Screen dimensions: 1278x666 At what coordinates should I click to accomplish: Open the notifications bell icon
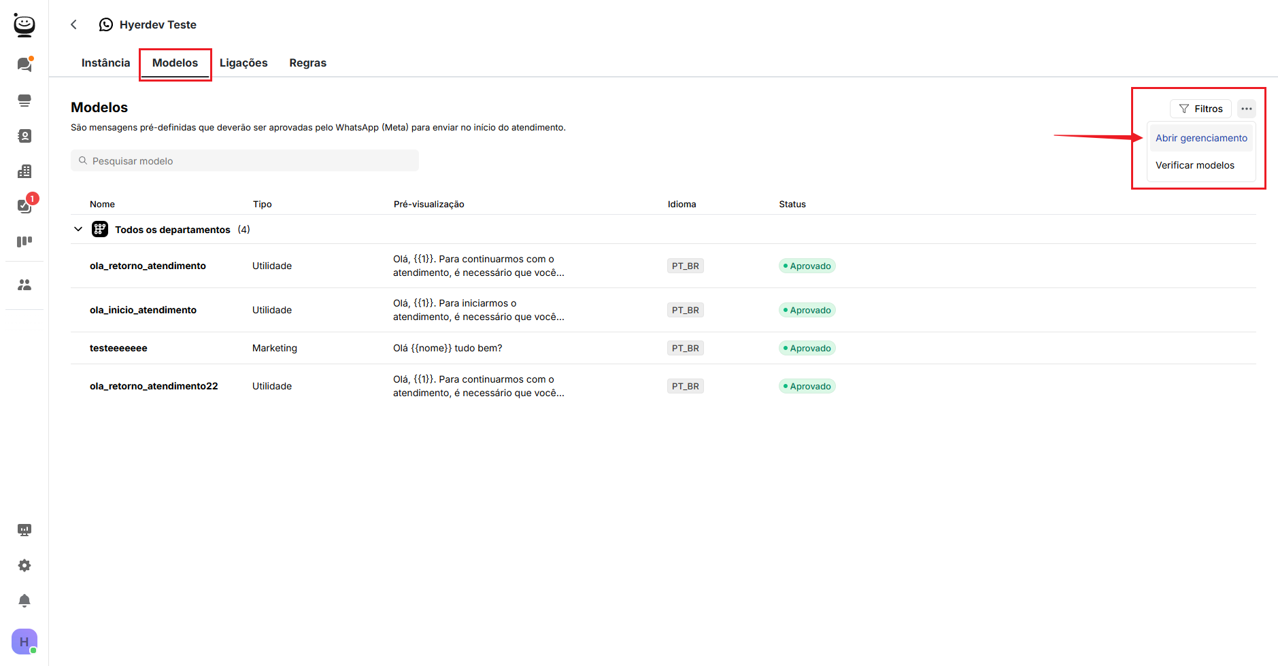pyautogui.click(x=24, y=601)
